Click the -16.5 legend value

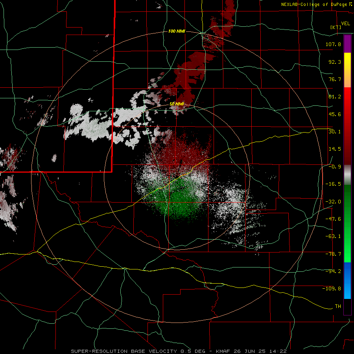[333, 184]
